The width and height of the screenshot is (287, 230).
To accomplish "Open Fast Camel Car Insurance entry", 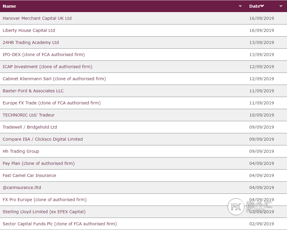I will point(29,175).
